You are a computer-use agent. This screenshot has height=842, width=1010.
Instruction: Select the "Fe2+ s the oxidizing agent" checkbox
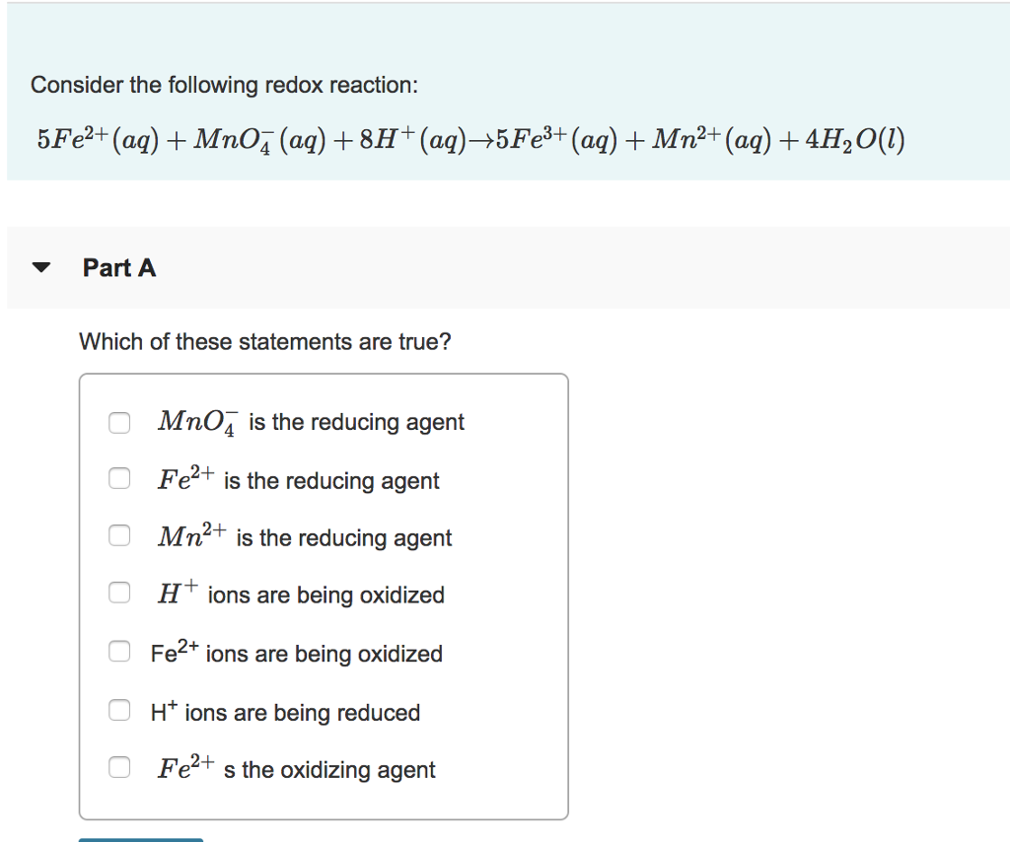pos(119,766)
